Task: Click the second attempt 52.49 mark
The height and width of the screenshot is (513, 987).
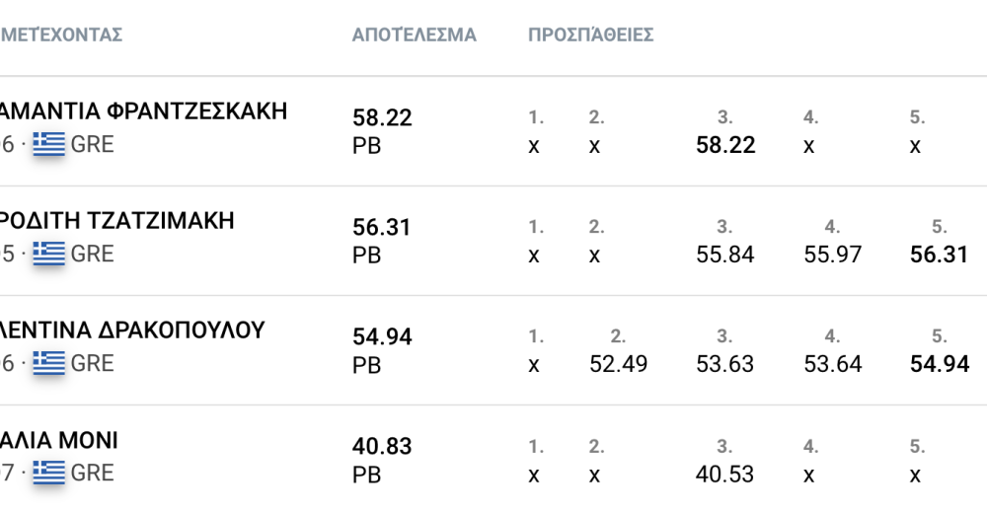Action: 619,365
